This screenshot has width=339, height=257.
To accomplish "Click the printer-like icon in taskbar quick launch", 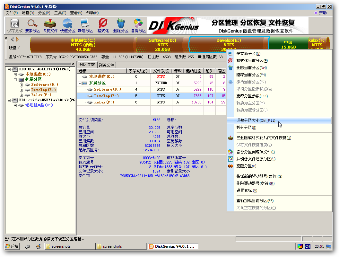I will pos(39,246).
